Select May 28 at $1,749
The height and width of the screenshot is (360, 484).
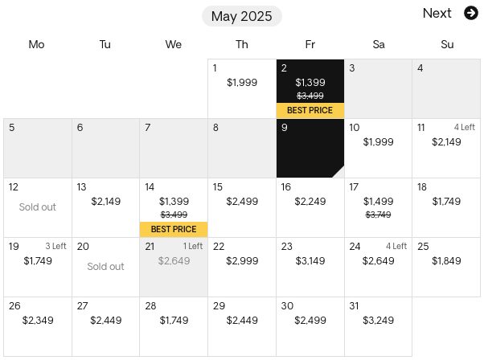pos(174,327)
